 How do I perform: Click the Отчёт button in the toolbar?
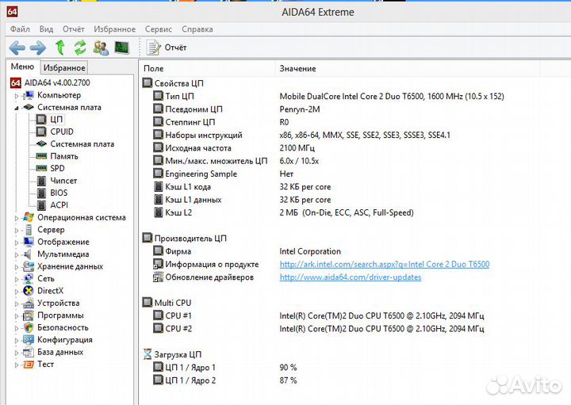167,48
